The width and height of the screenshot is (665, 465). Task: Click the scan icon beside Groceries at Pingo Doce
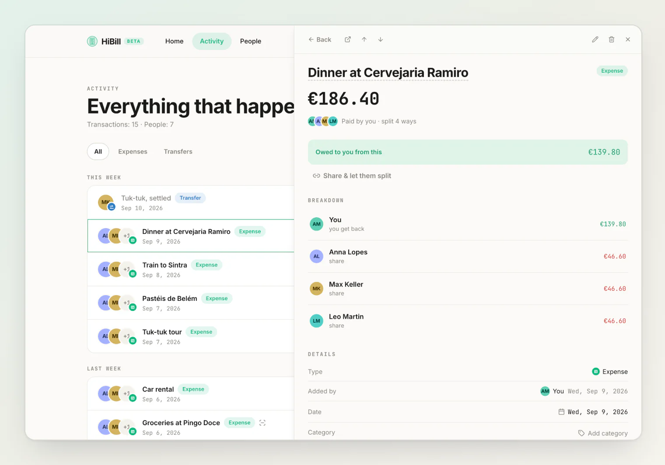coord(262,423)
